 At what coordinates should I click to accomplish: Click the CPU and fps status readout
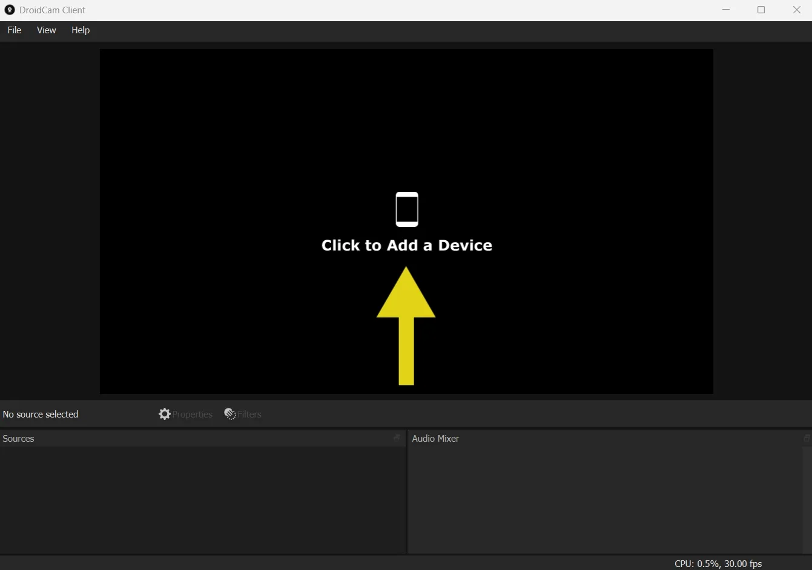click(718, 563)
